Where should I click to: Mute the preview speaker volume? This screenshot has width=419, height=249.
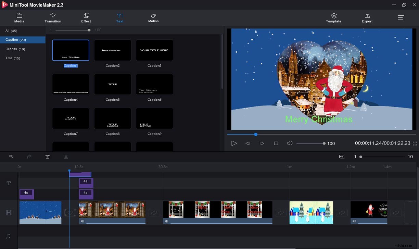tap(290, 143)
